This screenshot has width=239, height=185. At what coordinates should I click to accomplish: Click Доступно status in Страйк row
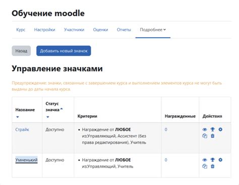55,130
